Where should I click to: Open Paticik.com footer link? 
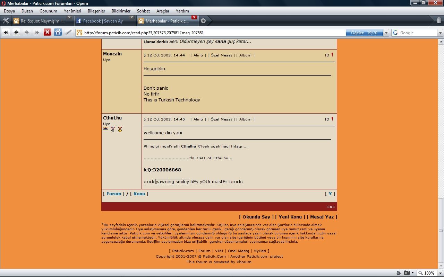(183, 251)
